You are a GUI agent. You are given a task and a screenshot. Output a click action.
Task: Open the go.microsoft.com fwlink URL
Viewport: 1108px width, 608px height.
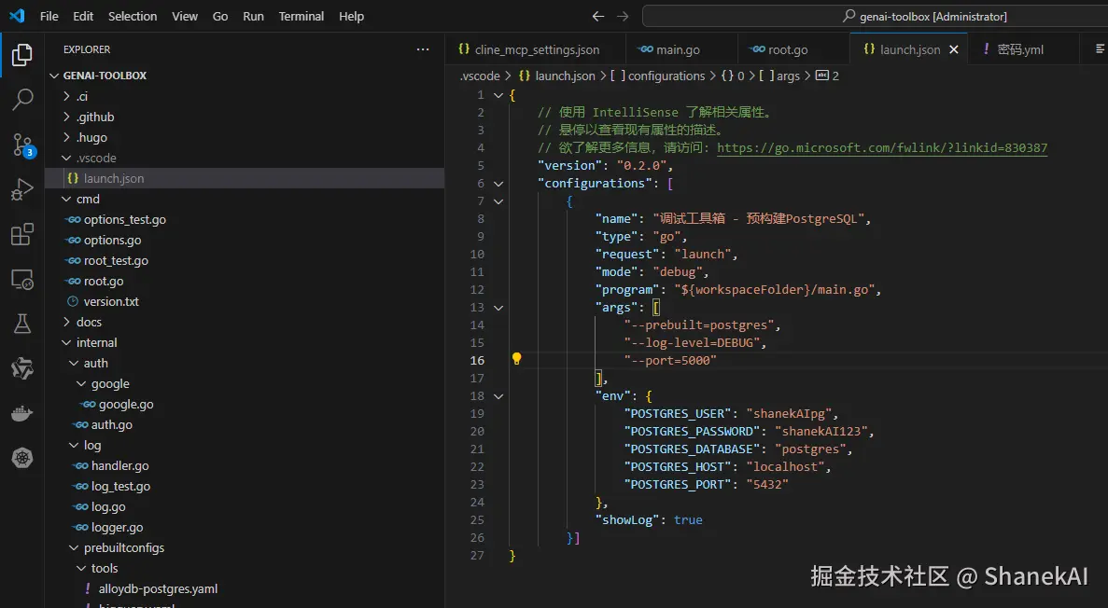[x=881, y=147]
